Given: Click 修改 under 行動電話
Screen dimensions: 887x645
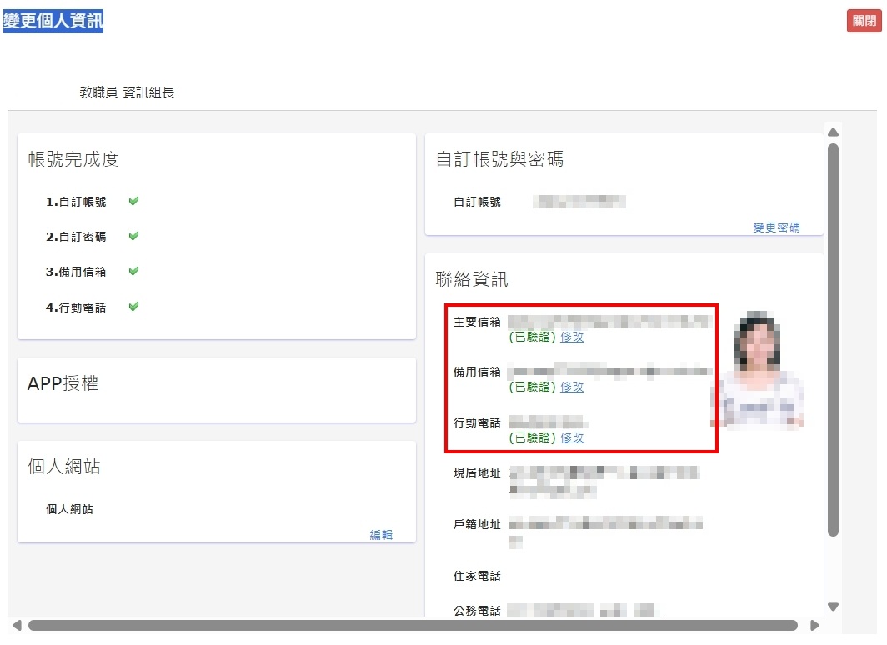Looking at the screenshot, I should click(x=572, y=437).
